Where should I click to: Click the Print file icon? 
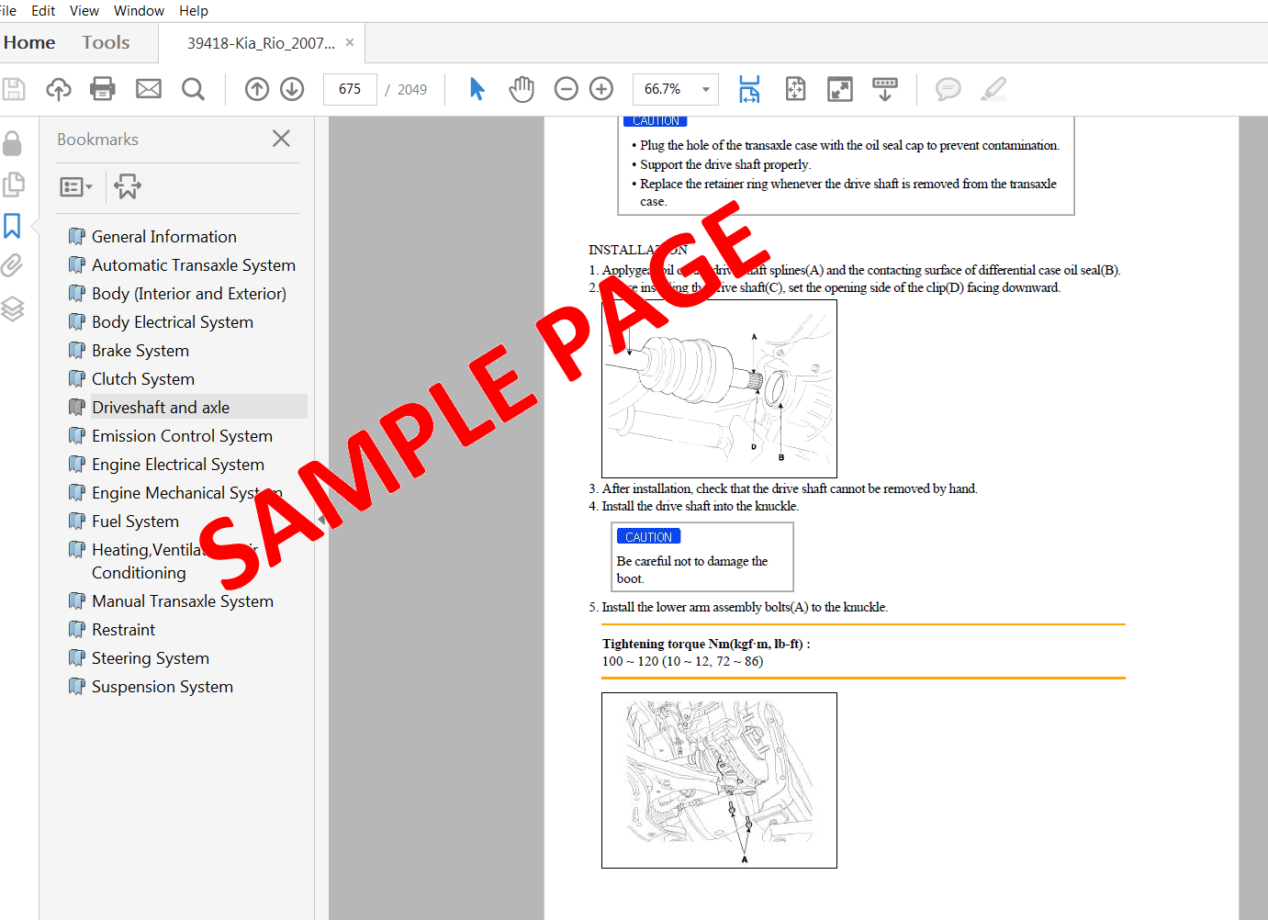[x=103, y=89]
